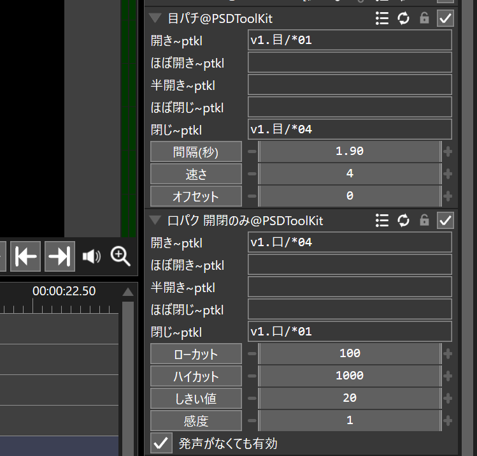The image size is (477, 456).
Task: Click the magnifier zoom icon
Action: tap(120, 256)
